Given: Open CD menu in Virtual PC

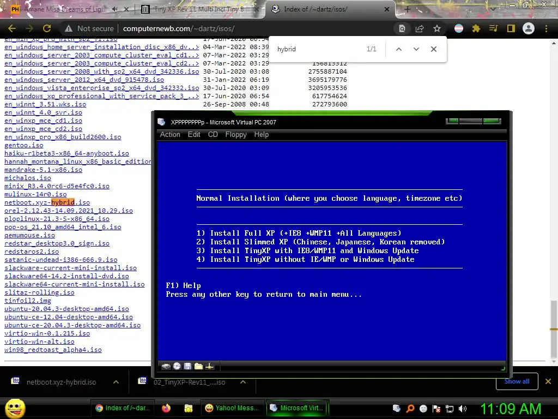Looking at the screenshot, I should point(213,134).
